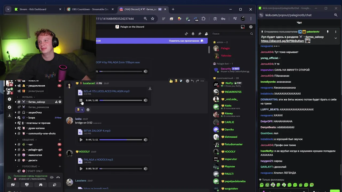Pause the BZLv4 175 LUCELACED PALAGIN.mp3 audio
342x192 pixels.
point(81,100)
